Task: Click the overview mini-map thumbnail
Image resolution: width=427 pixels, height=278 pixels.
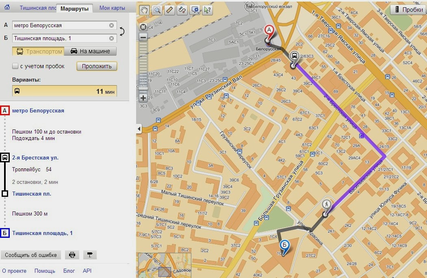Action: pyautogui.click(x=165, y=265)
